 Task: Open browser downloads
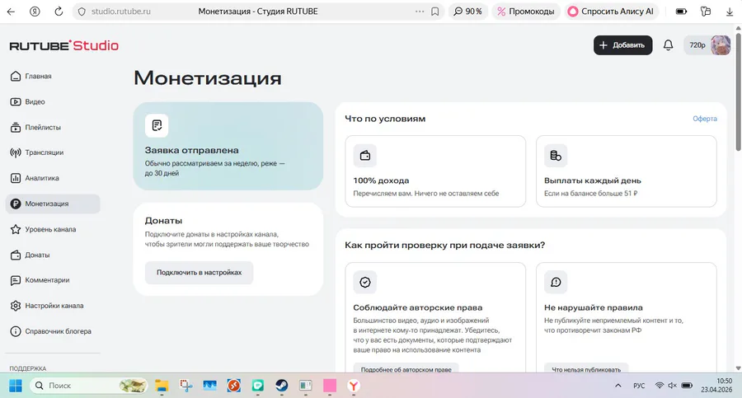point(730,12)
